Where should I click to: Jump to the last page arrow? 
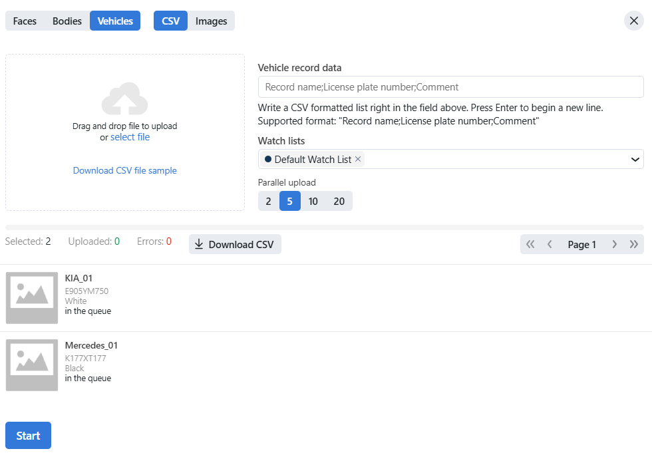(x=633, y=244)
